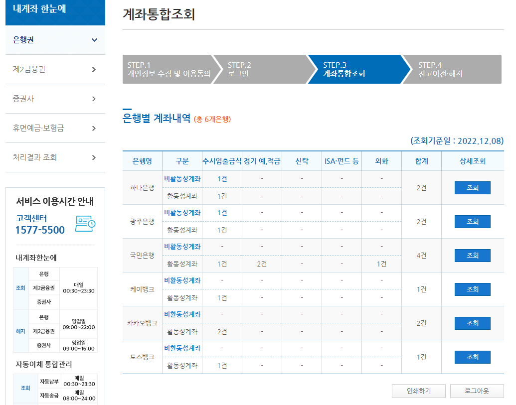Open 국민은행 비활동성계좌 link
The height and width of the screenshot is (405, 516).
(x=182, y=246)
